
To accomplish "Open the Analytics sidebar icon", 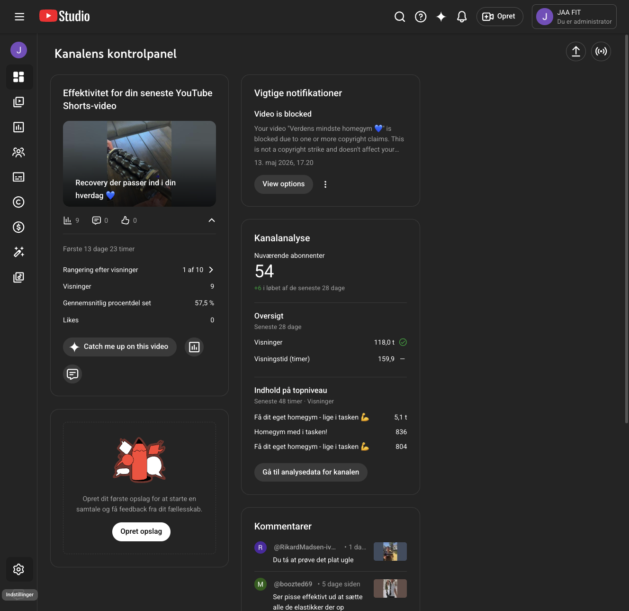I will (19, 127).
